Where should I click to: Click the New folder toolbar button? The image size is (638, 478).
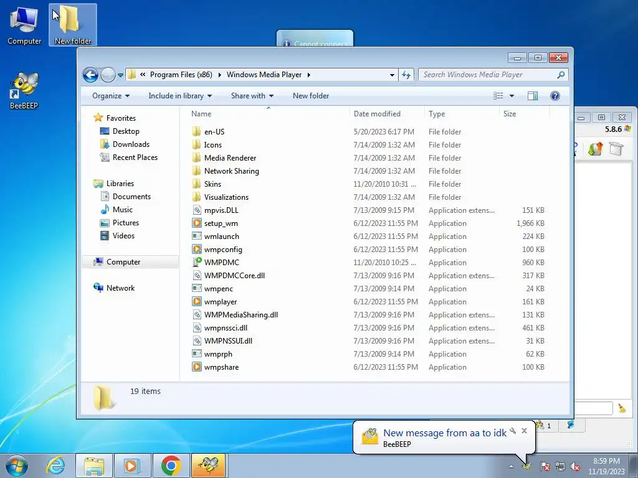click(x=311, y=96)
